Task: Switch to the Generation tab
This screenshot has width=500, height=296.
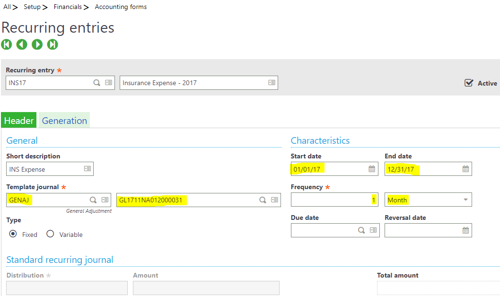Action: click(x=64, y=120)
